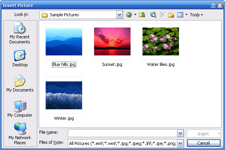The image size is (225, 150).
Task: Open the Tools menu
Action: pos(196,15)
